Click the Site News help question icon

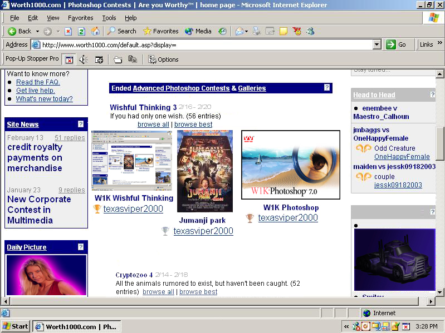click(x=81, y=124)
